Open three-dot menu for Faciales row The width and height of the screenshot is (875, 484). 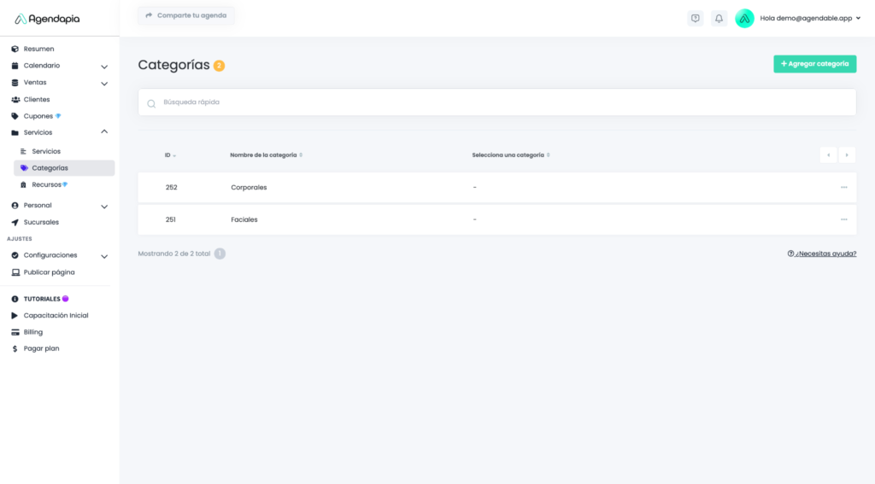pyautogui.click(x=843, y=219)
